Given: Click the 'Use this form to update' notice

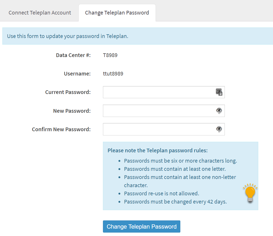Looking at the screenshot, I should click(137, 36).
